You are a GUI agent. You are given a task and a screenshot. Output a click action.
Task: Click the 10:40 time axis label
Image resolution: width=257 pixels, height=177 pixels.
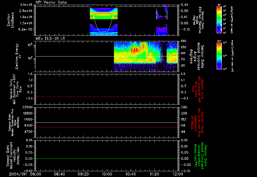(x=131, y=174)
